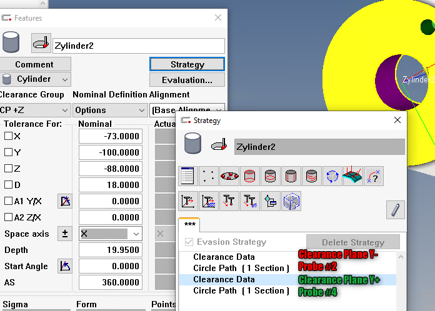Click the pencil edit icon in Strategy window
435x311 pixels.
[394, 209]
